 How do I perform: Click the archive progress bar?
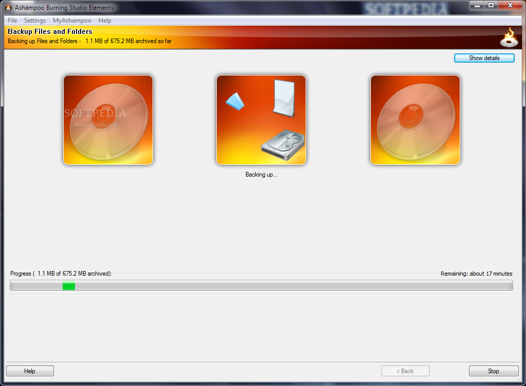261,285
